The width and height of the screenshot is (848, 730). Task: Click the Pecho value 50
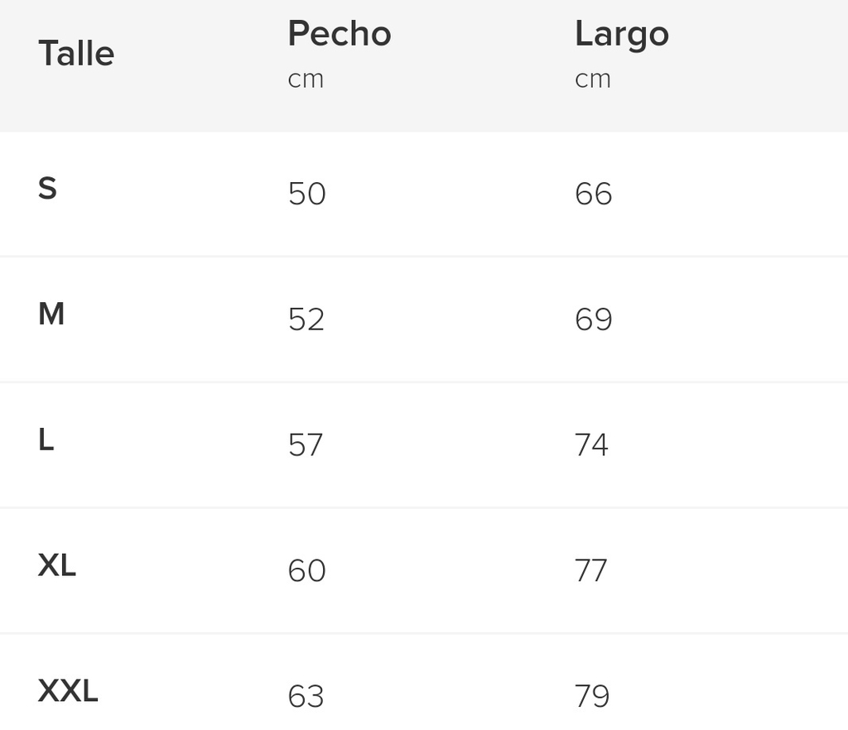(x=306, y=194)
